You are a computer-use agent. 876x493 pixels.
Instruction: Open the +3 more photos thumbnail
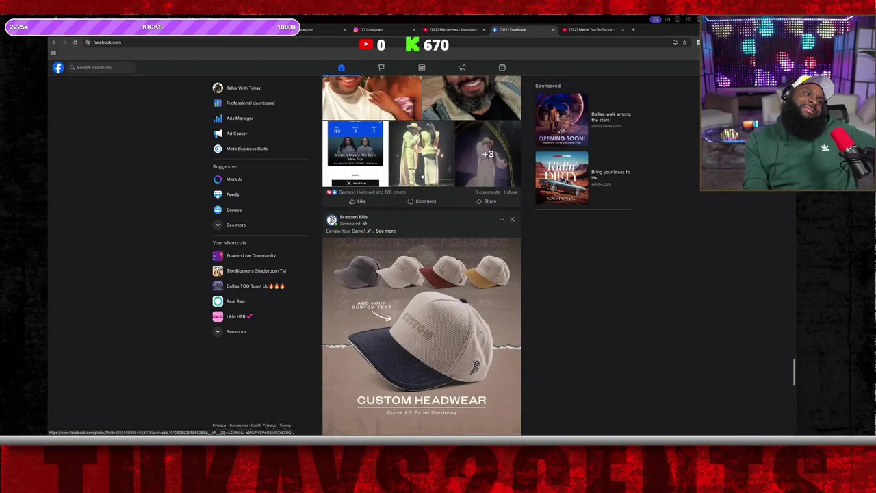(488, 154)
